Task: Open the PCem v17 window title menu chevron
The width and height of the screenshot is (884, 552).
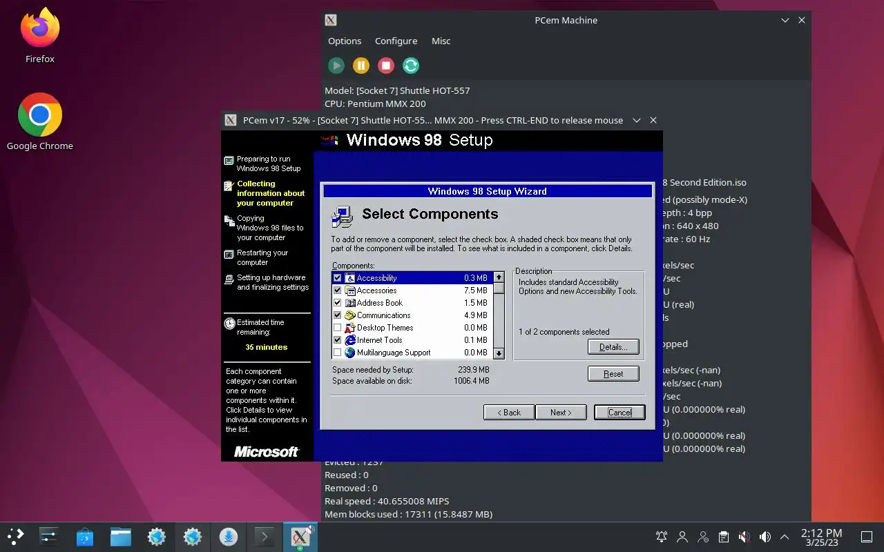Action: tap(637, 120)
